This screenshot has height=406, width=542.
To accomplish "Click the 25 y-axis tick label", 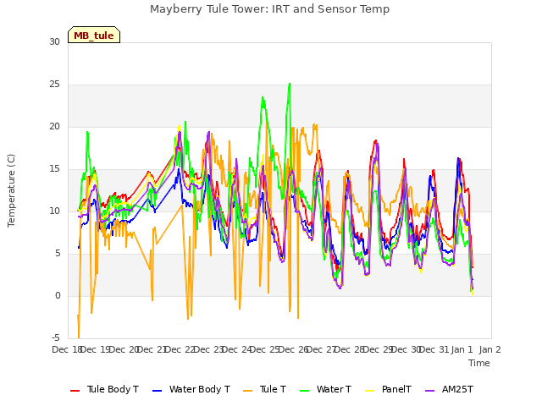I will [x=54, y=85].
